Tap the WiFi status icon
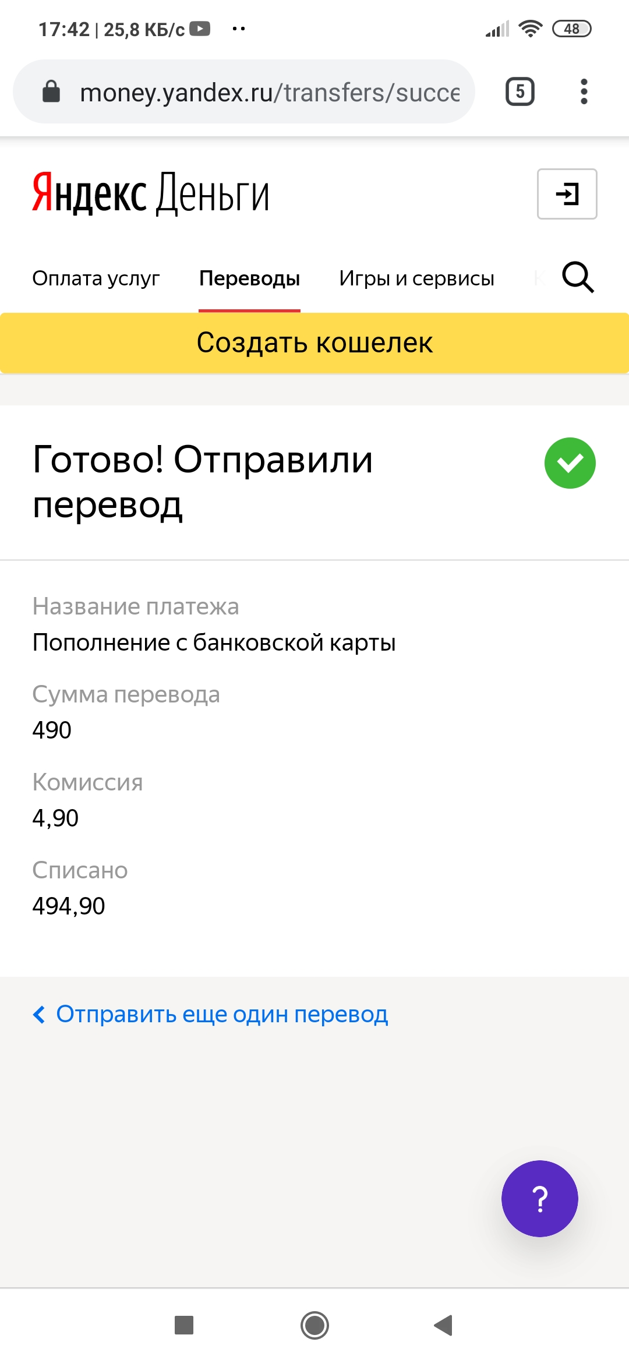 click(x=530, y=29)
